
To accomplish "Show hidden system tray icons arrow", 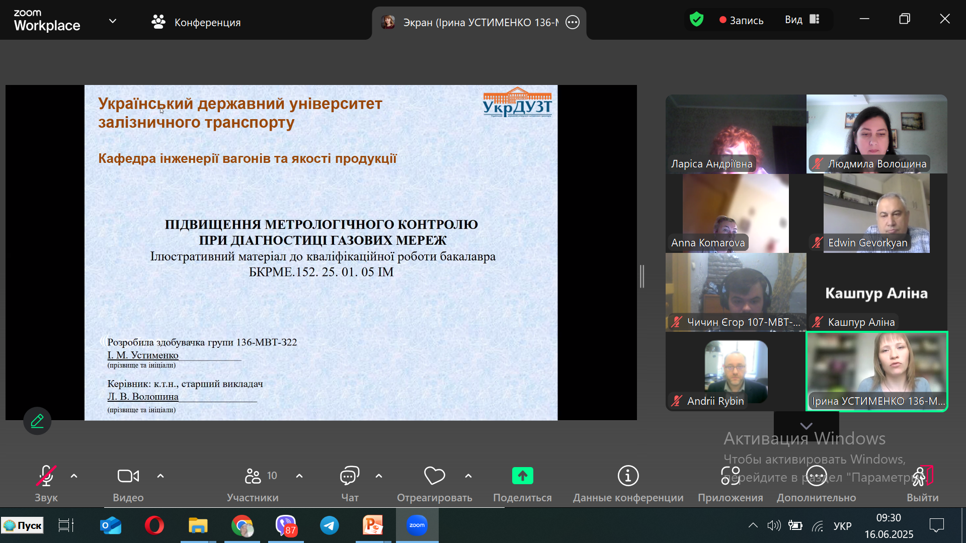I will 753,525.
